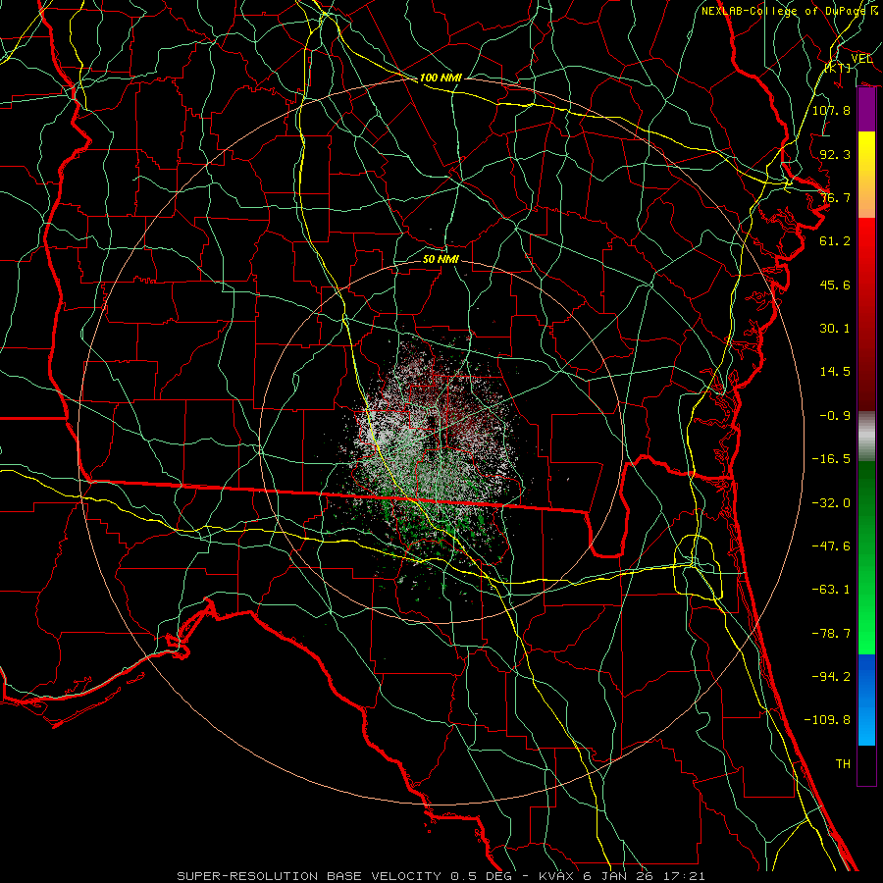Click the -16.5 velocity scale value

coord(831,459)
